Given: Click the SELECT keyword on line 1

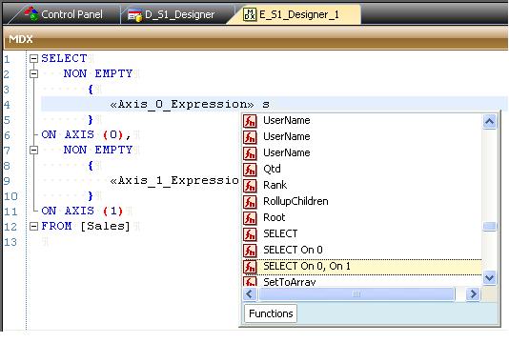Looking at the screenshot, I should tap(64, 58).
